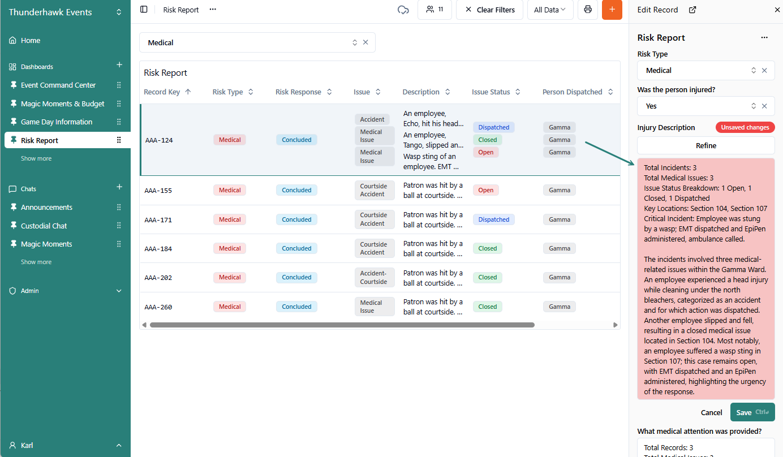
Task: Toggle the sidebar panel icon
Action: (x=144, y=10)
